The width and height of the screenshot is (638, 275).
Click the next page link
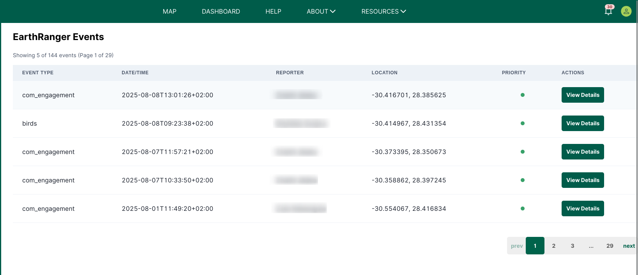pos(629,246)
